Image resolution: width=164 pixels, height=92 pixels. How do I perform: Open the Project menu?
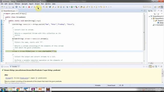pyautogui.click(x=37, y=4)
